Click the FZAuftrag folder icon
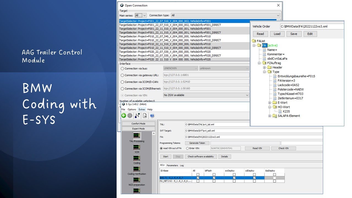Image resolution: width=352 pixels, height=198 pixels. pyautogui.click(x=264, y=63)
